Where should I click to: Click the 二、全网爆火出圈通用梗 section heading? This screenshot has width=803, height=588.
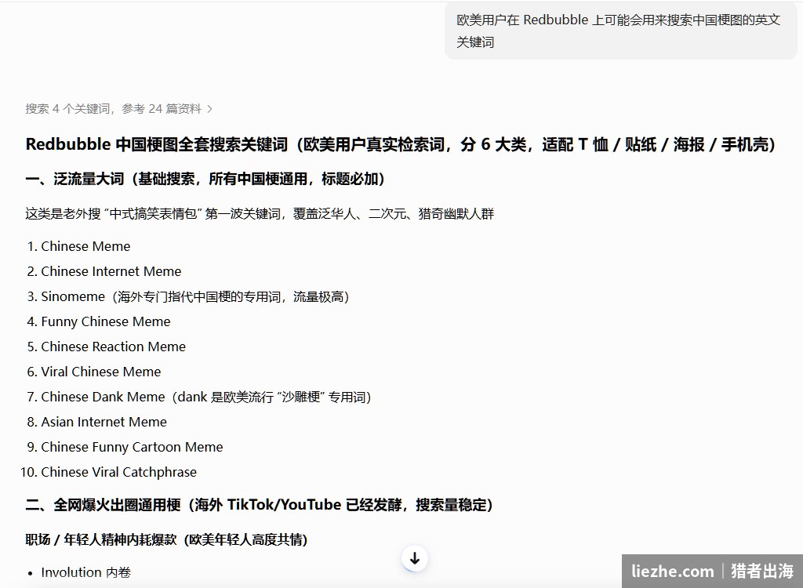(x=259, y=505)
